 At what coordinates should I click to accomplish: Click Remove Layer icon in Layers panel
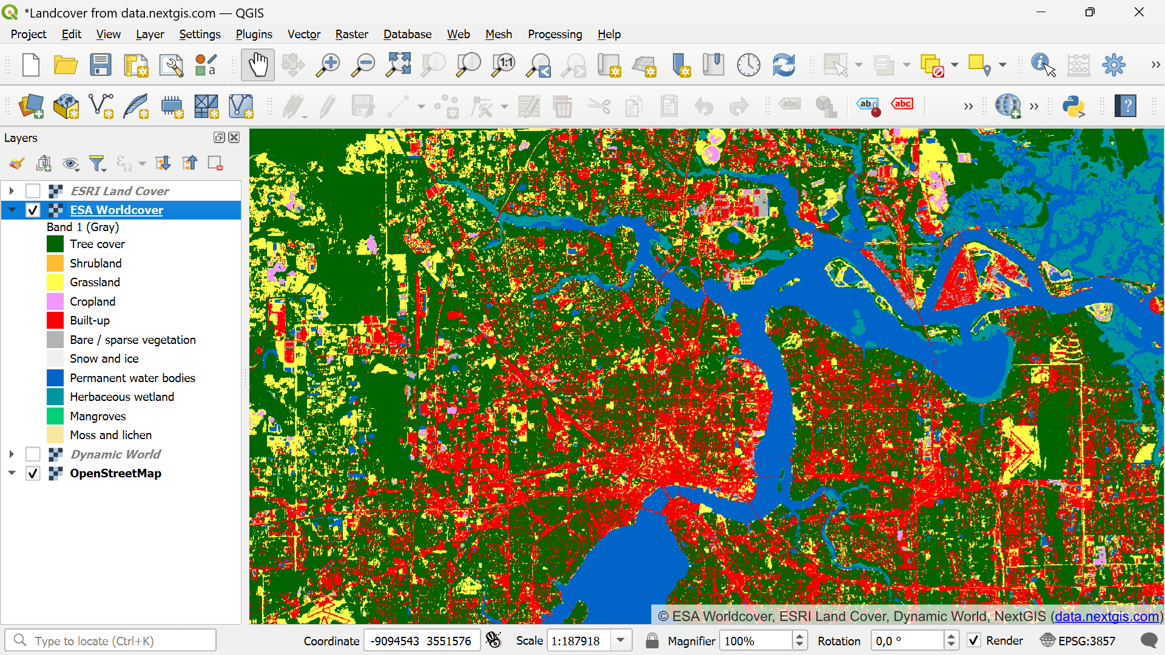[x=215, y=163]
